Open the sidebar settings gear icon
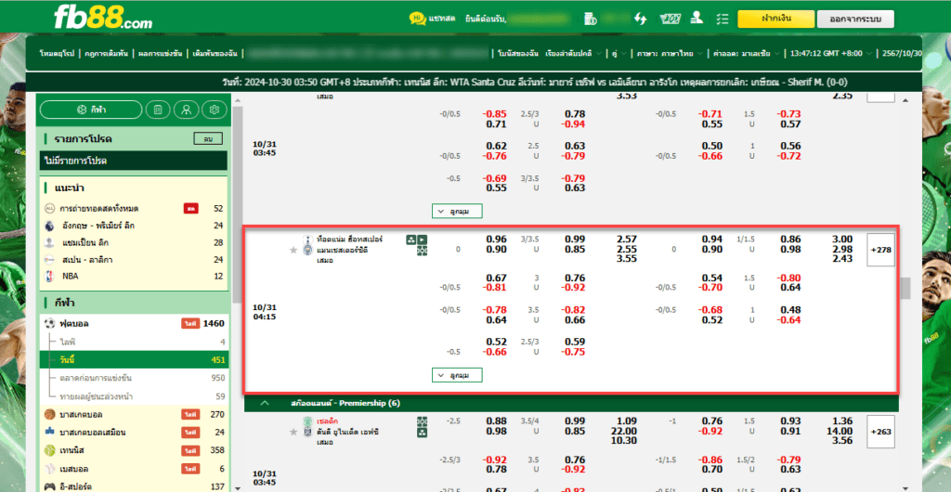Screen dimensions: 951x492 click(214, 110)
